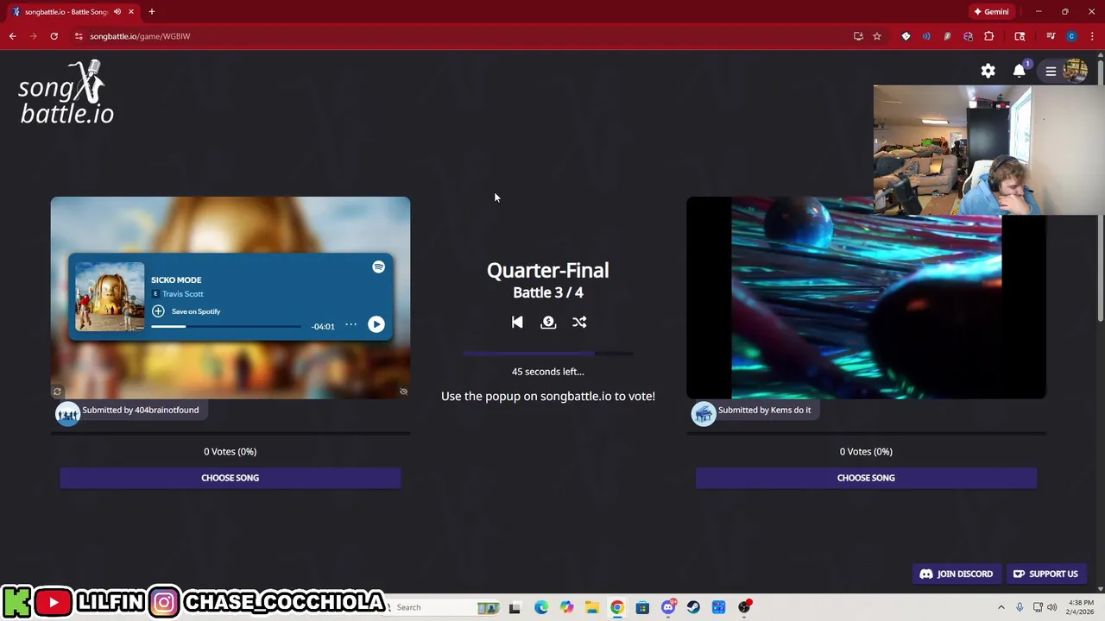Click the shuffle icon under Battle 3 / 4
This screenshot has width=1105, height=621.
[579, 322]
